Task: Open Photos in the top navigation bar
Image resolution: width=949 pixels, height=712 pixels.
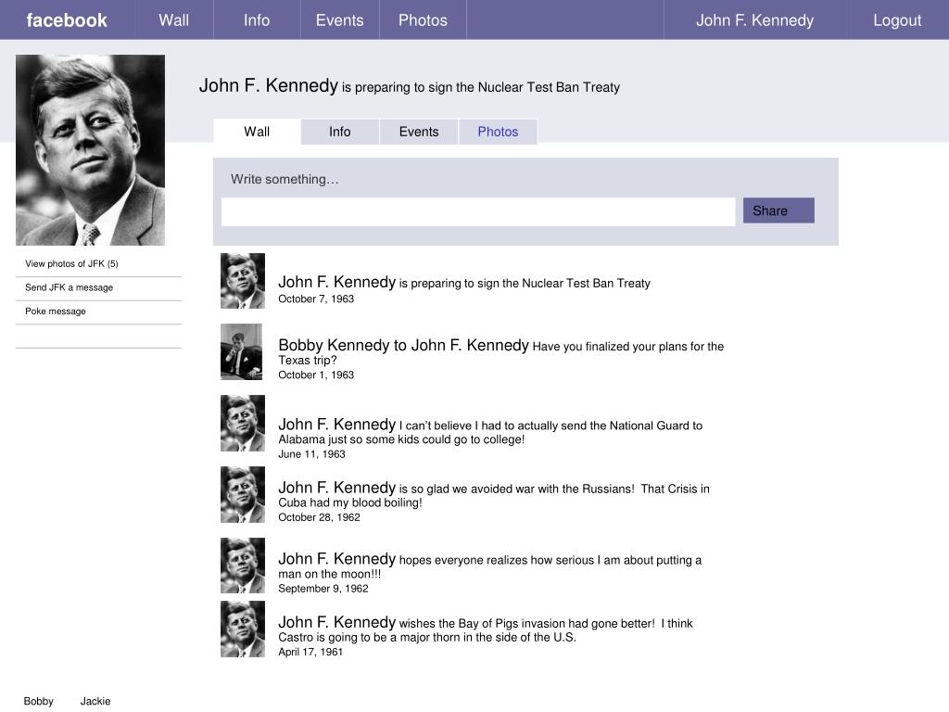Action: [x=423, y=20]
